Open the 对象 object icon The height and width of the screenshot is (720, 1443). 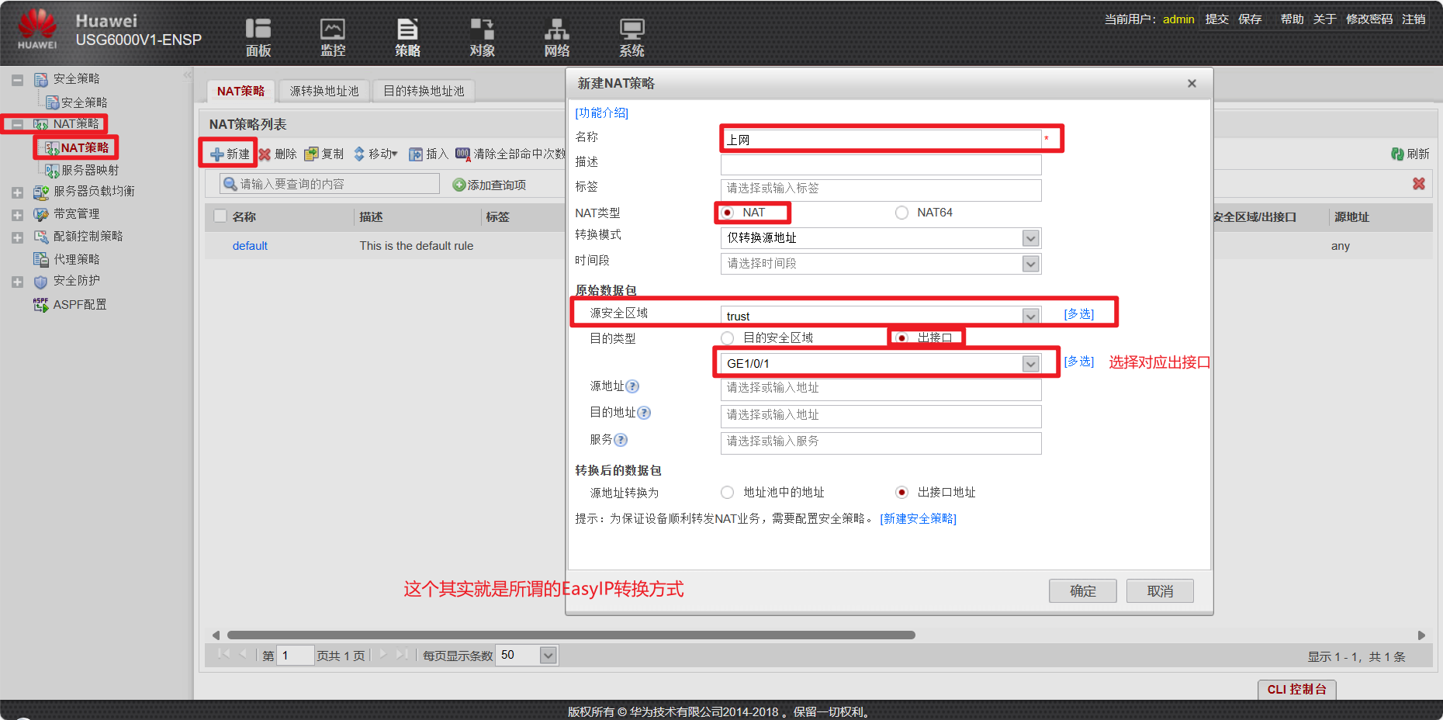click(482, 29)
